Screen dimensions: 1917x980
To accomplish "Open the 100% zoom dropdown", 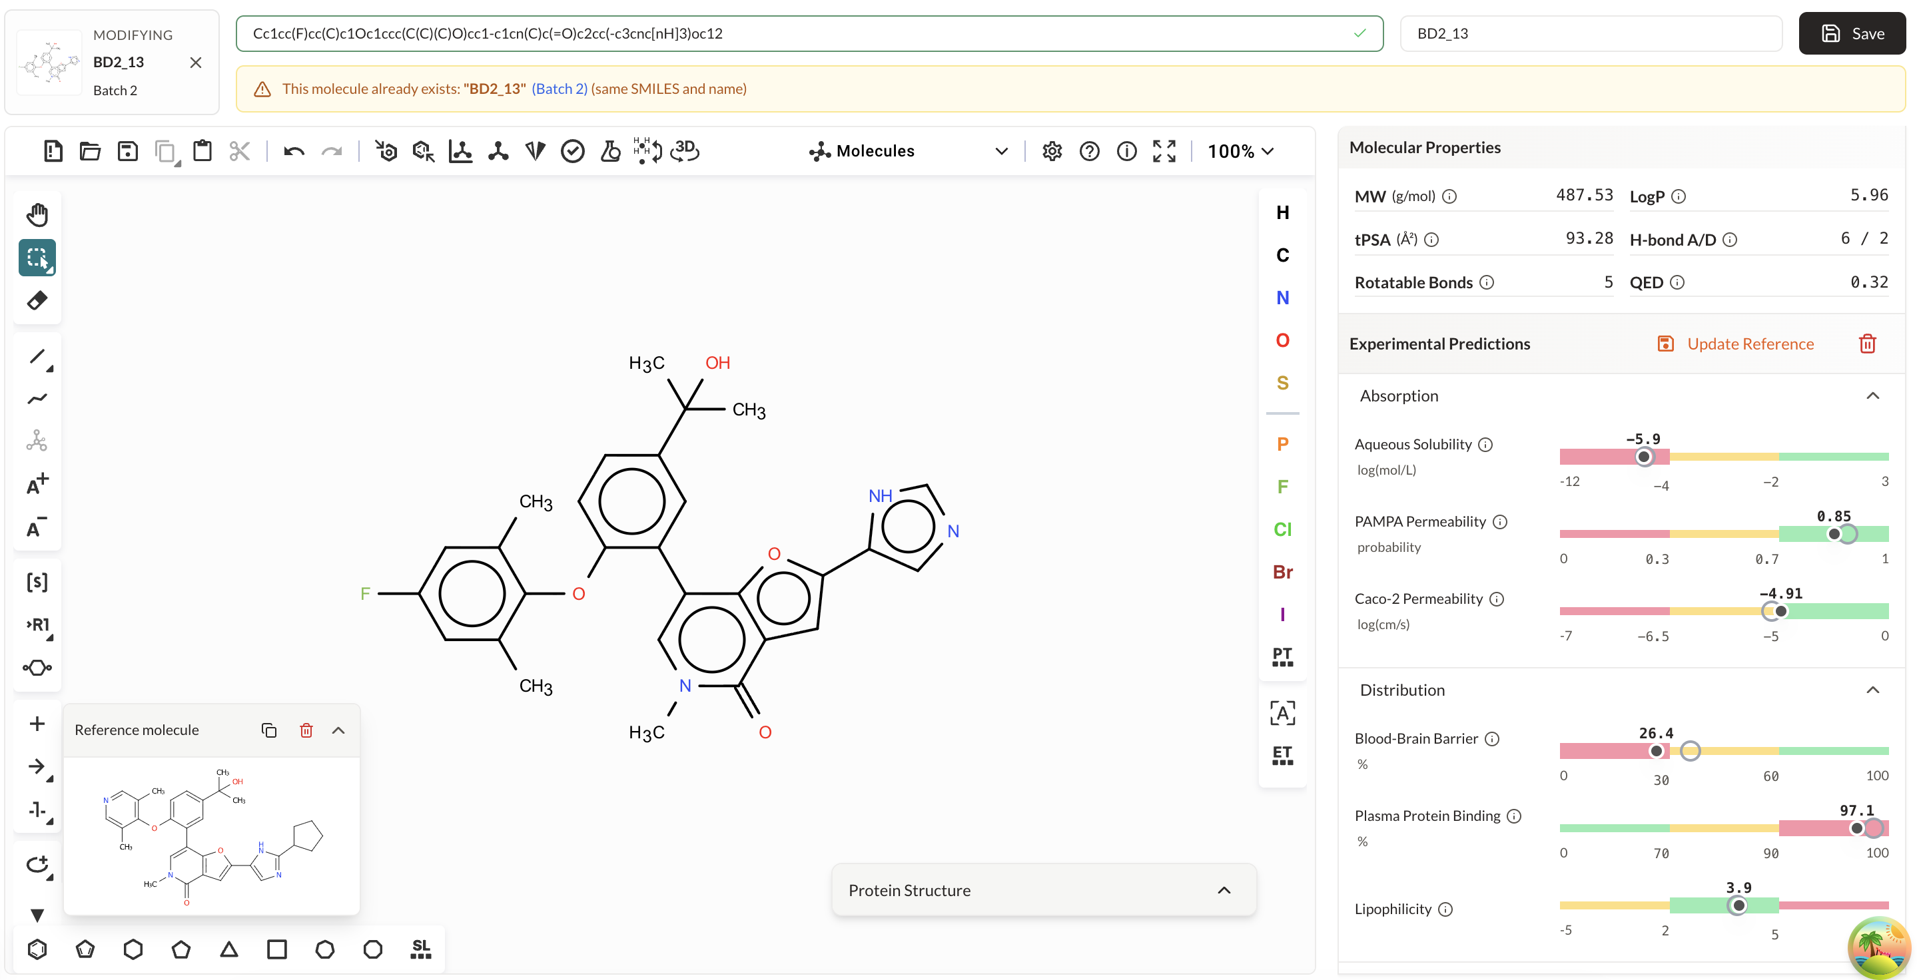I will 1240,151.
